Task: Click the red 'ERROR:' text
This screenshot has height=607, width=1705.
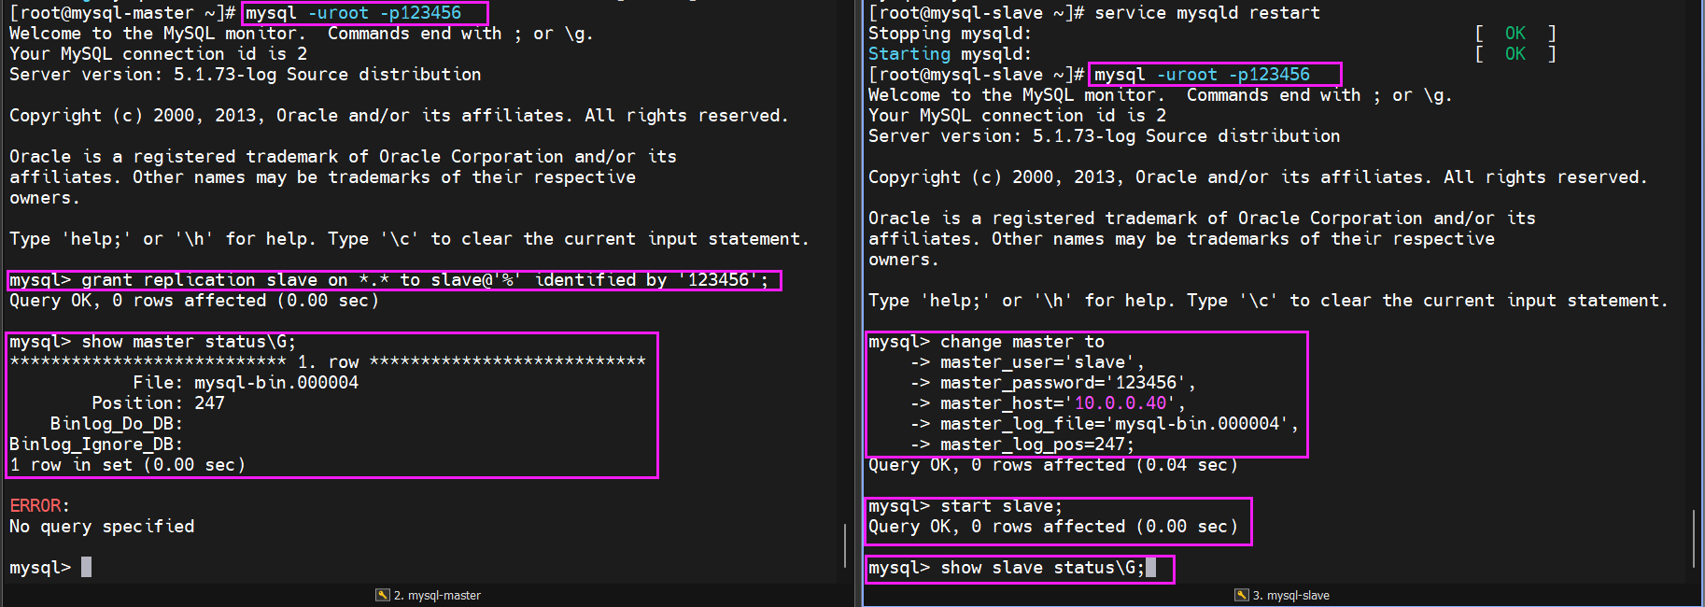Action: point(39,506)
